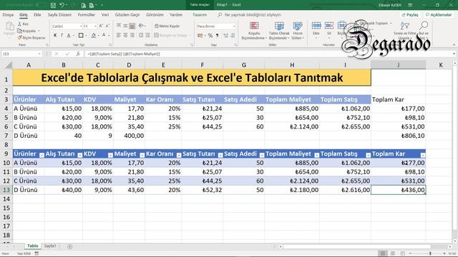Screen dimensions: 458x257
Task: Click the zoom slider in status bar
Action: [430, 253]
